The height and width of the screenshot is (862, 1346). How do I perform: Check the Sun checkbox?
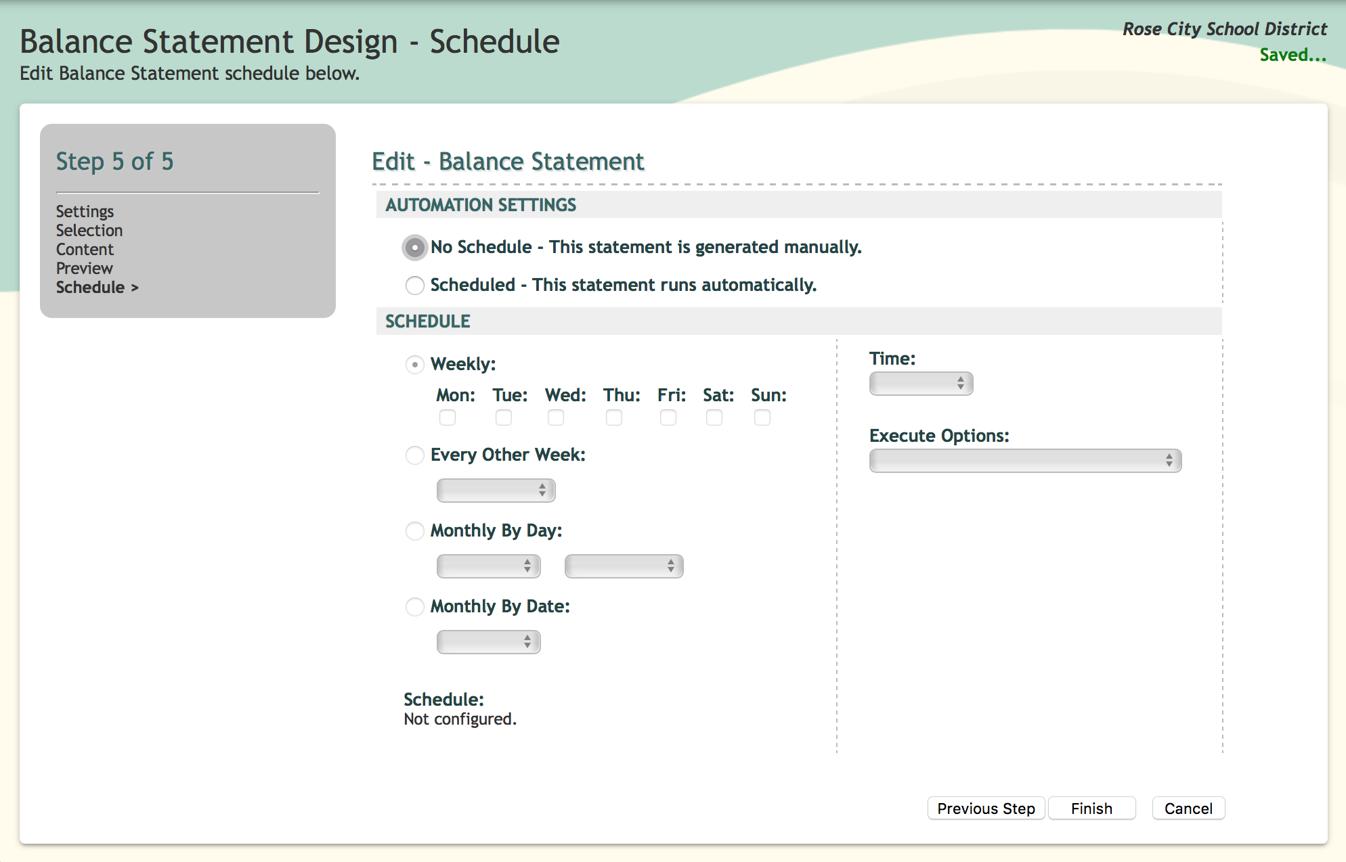[x=762, y=418]
